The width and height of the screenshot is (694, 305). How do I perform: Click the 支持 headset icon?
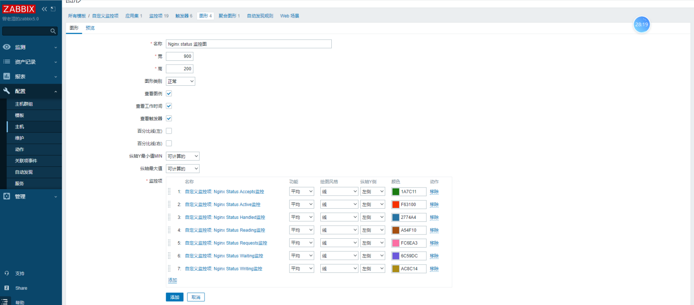pyautogui.click(x=7, y=273)
